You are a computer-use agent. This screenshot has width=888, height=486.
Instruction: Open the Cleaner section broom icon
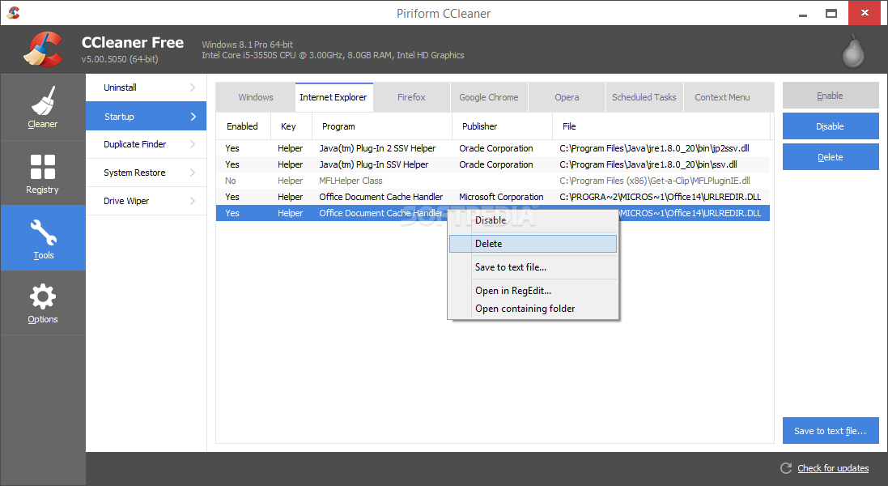click(x=43, y=100)
